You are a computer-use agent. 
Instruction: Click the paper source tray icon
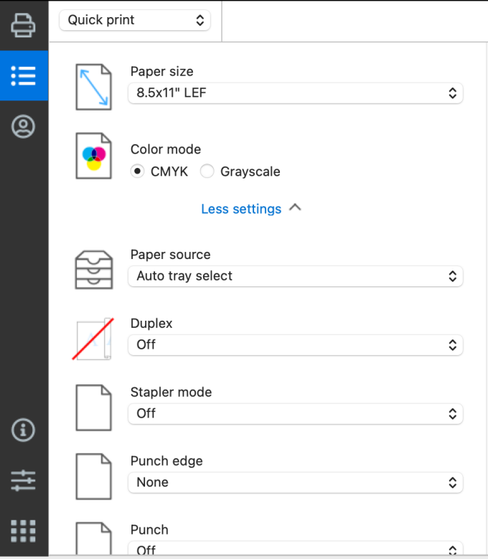tap(94, 270)
